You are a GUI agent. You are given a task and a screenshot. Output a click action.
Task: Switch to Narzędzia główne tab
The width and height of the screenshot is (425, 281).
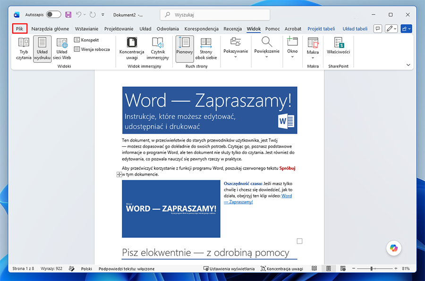(50, 29)
